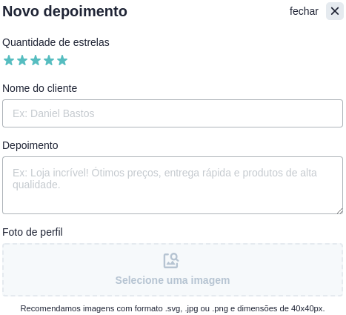Click the 'Depoimento' field label

30,145
